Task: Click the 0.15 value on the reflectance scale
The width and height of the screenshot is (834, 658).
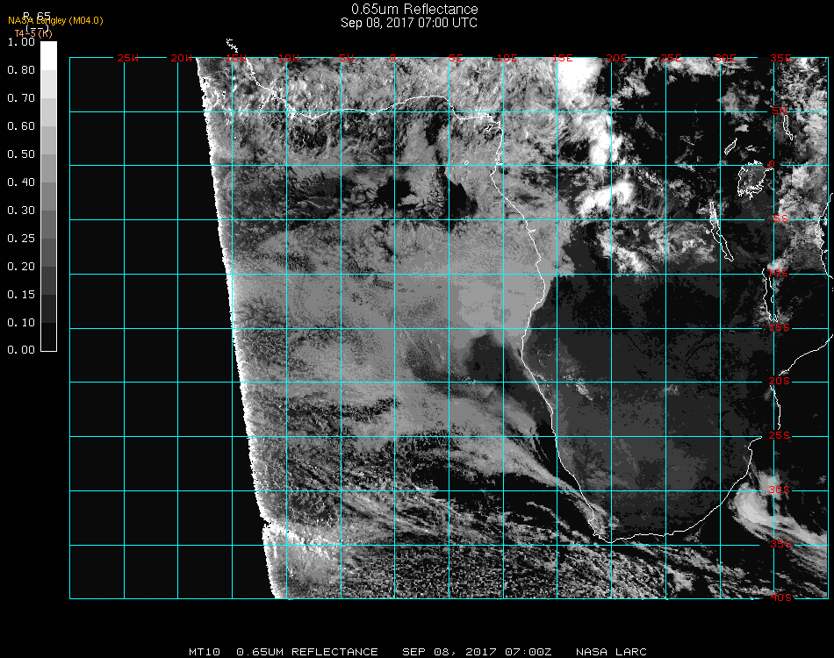Action: point(21,295)
